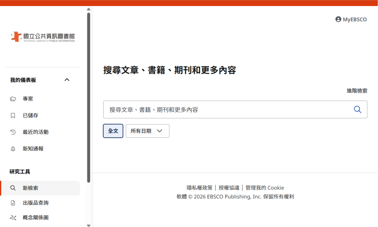Click the document icon beside 出版品查詢

click(13, 203)
